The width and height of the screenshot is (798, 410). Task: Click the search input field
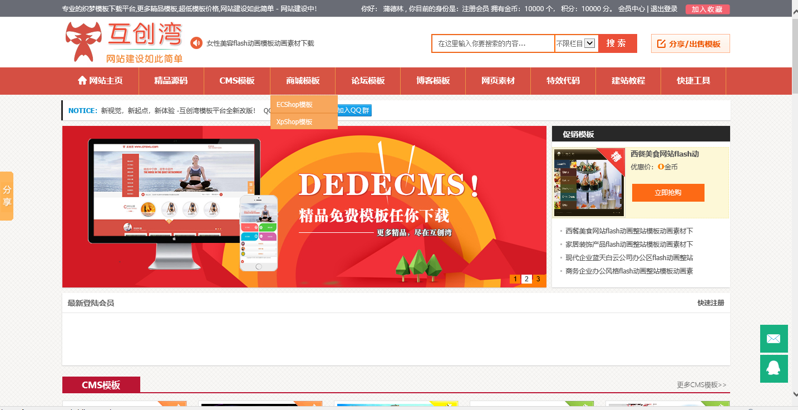pyautogui.click(x=493, y=43)
